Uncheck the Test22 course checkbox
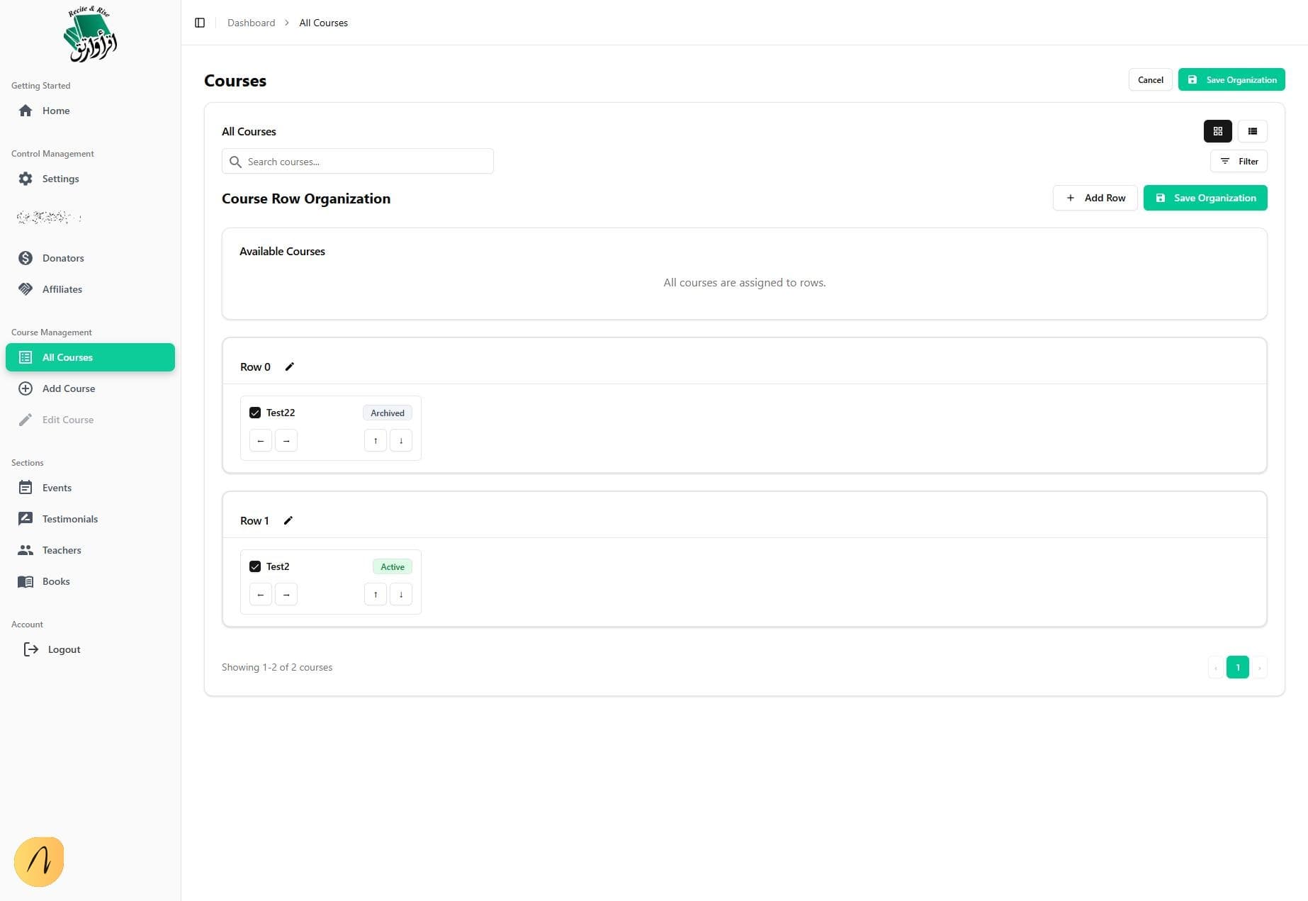The height and width of the screenshot is (901, 1308). coord(255,413)
